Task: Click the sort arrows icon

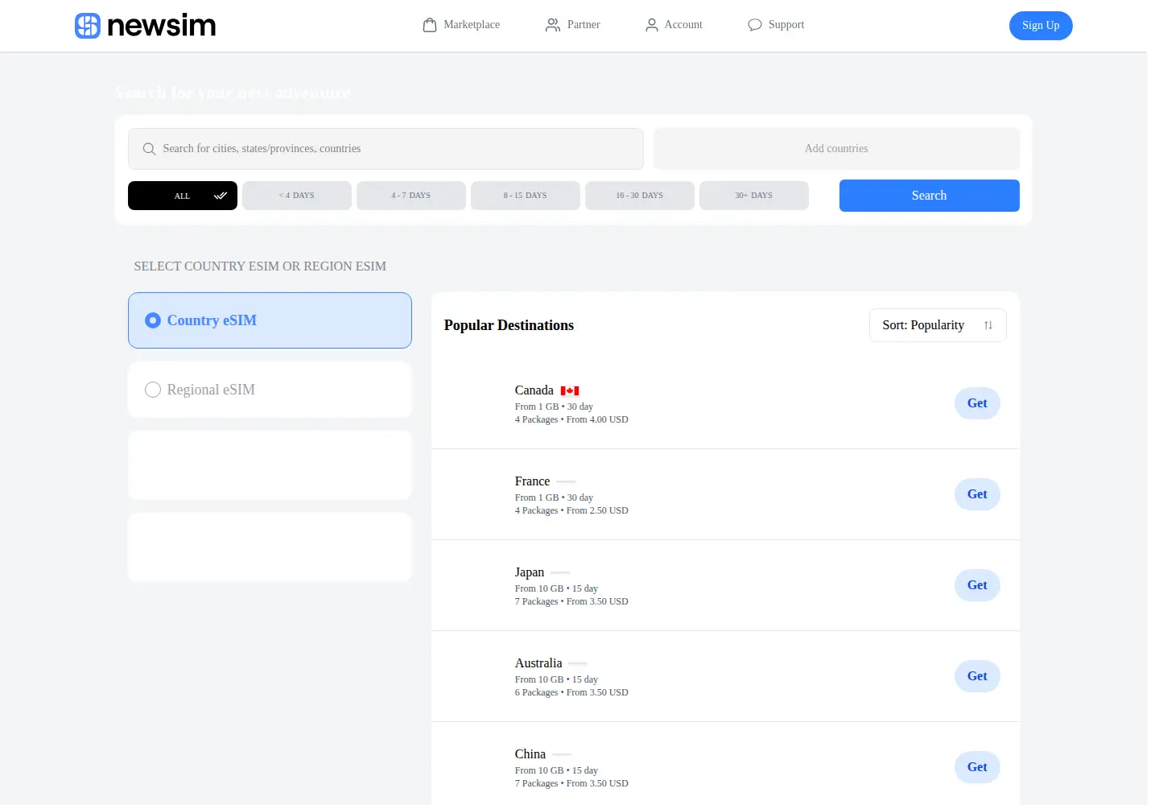Action: tap(988, 325)
